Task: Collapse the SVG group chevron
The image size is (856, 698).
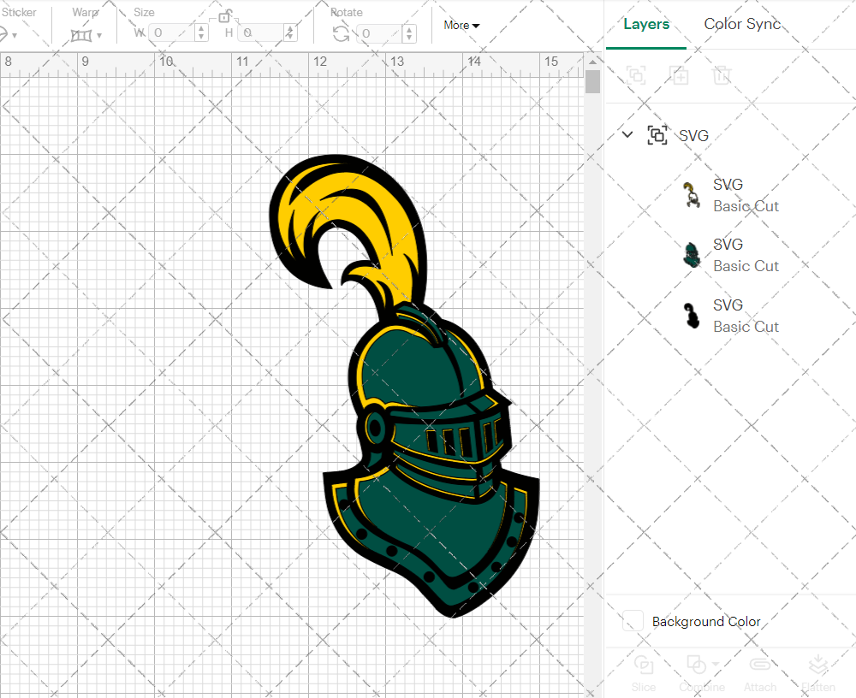Action: [627, 134]
